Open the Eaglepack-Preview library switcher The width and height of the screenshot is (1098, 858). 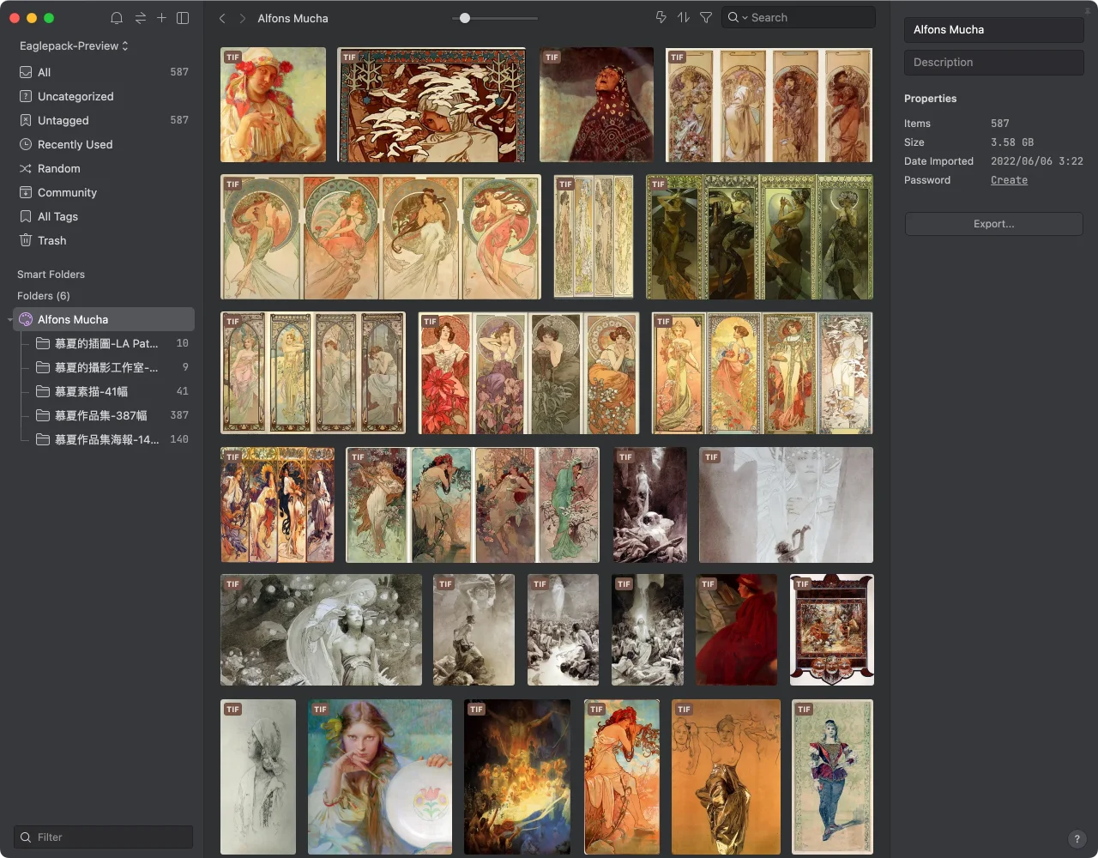[x=74, y=45]
